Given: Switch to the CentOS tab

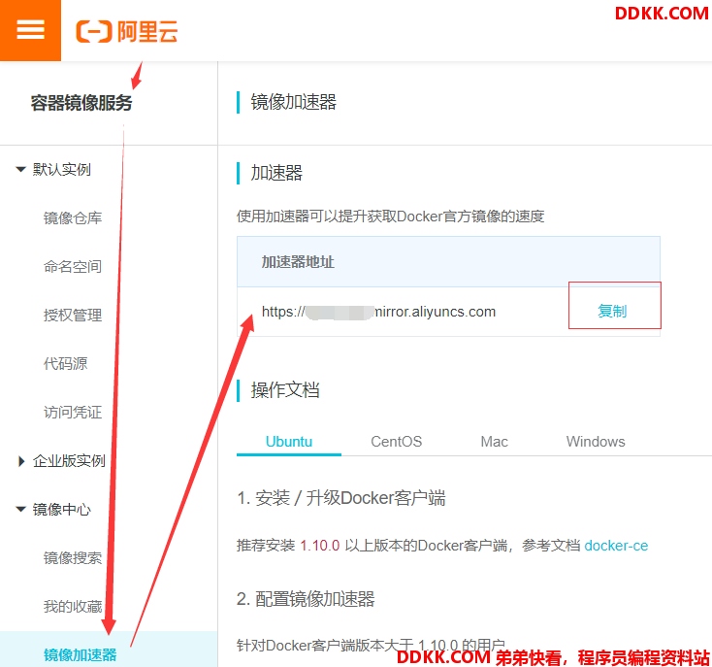Looking at the screenshot, I should tap(397, 442).
